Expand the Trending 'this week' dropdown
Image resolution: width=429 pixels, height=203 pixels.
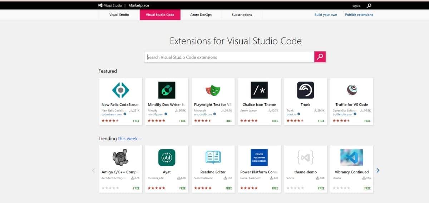[130, 139]
